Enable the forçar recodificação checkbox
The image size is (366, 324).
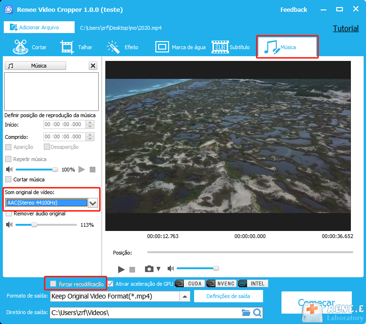53,284
